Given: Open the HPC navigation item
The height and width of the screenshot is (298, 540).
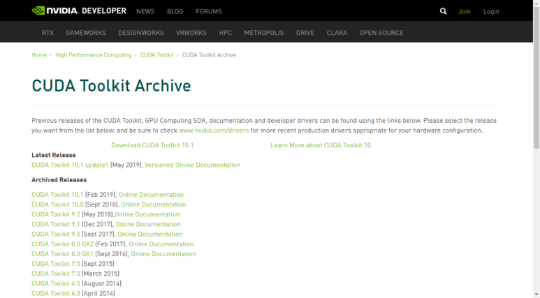Looking at the screenshot, I should (225, 33).
